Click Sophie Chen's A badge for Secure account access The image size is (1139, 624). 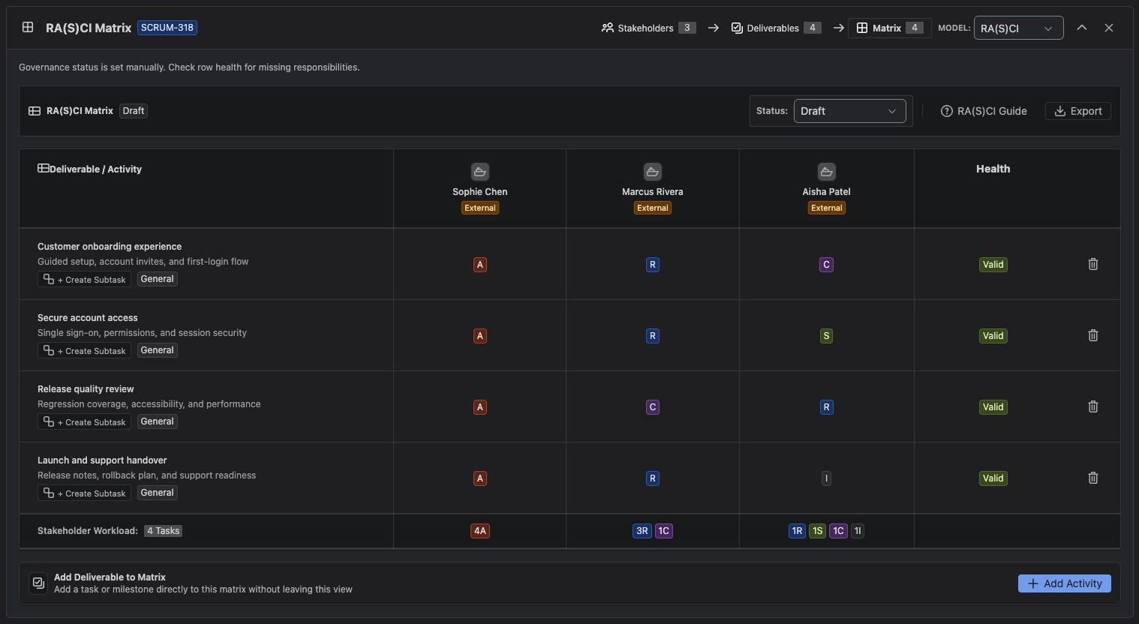480,336
